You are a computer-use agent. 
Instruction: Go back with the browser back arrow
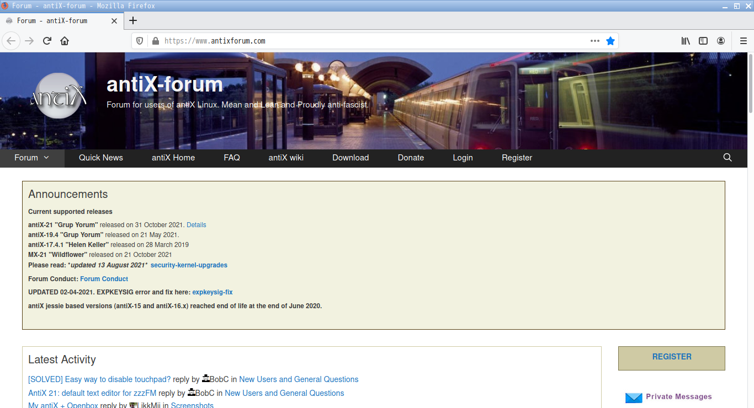pyautogui.click(x=12, y=41)
